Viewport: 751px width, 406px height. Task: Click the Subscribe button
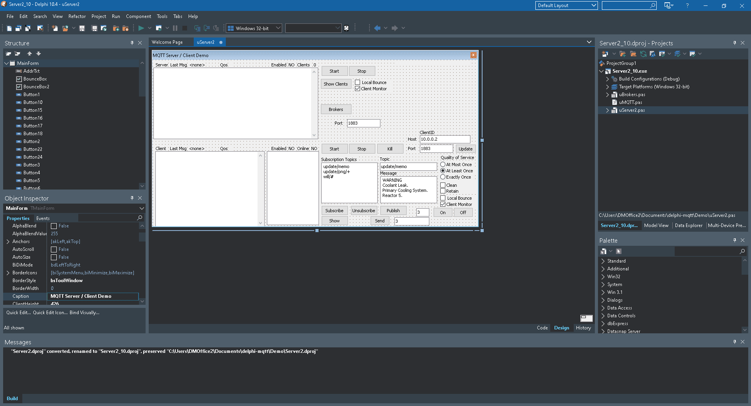334,211
